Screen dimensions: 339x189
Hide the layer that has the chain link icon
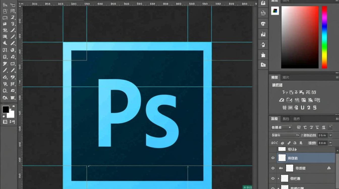pos(273,168)
